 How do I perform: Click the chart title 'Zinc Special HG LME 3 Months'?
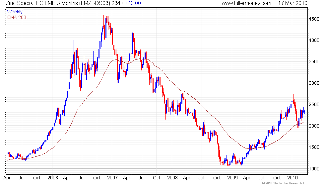pos(42,3)
